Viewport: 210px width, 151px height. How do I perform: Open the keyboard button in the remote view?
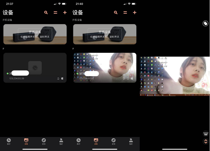tap(206, 133)
